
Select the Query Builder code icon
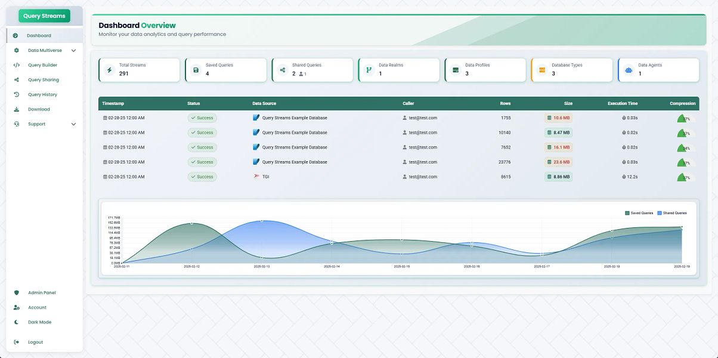(16, 64)
